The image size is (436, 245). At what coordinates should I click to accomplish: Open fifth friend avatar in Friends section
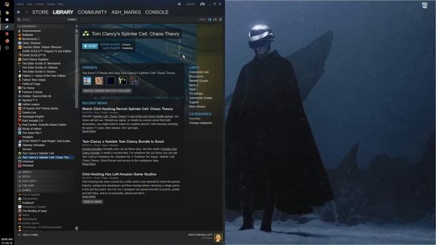tap(134, 80)
